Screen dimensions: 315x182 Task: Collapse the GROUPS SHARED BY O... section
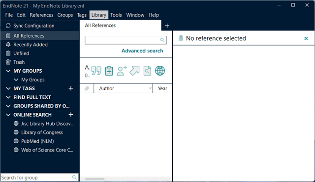click(8, 106)
